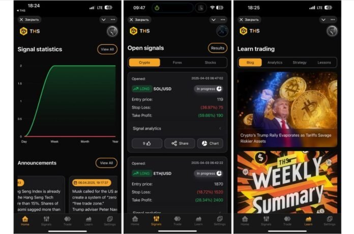
Task: Tap the down chevron on Open signals header
Action: coord(213,20)
